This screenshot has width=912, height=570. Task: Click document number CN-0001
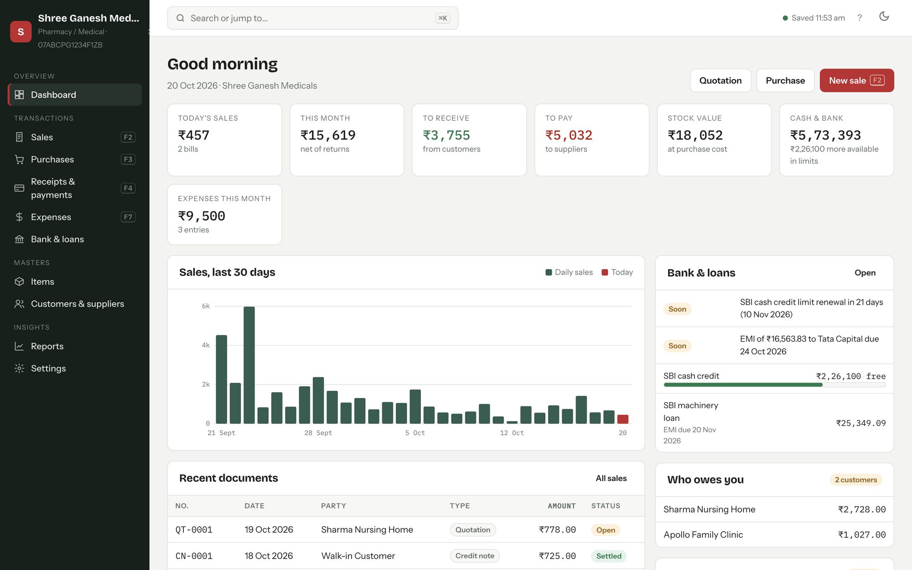click(x=194, y=556)
